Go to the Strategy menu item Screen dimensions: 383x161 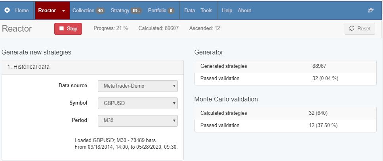click(120, 11)
